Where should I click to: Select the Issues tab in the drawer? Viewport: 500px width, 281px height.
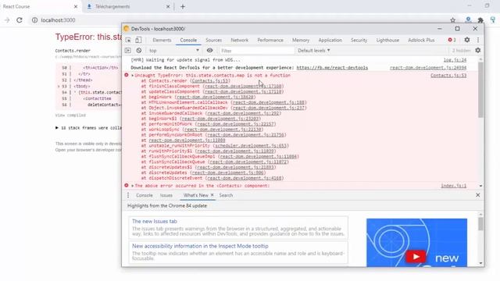pos(166,195)
